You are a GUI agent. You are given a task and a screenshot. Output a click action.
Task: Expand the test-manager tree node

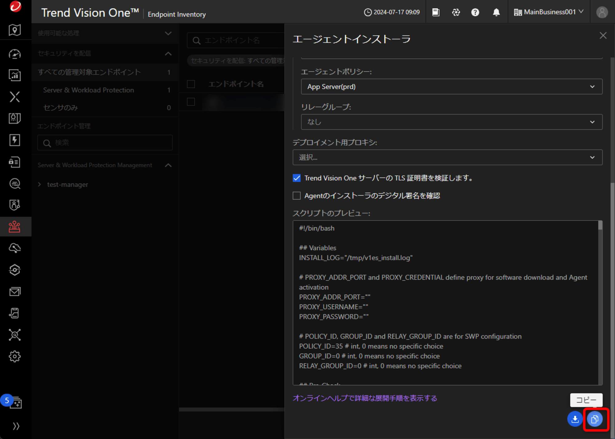tap(39, 184)
